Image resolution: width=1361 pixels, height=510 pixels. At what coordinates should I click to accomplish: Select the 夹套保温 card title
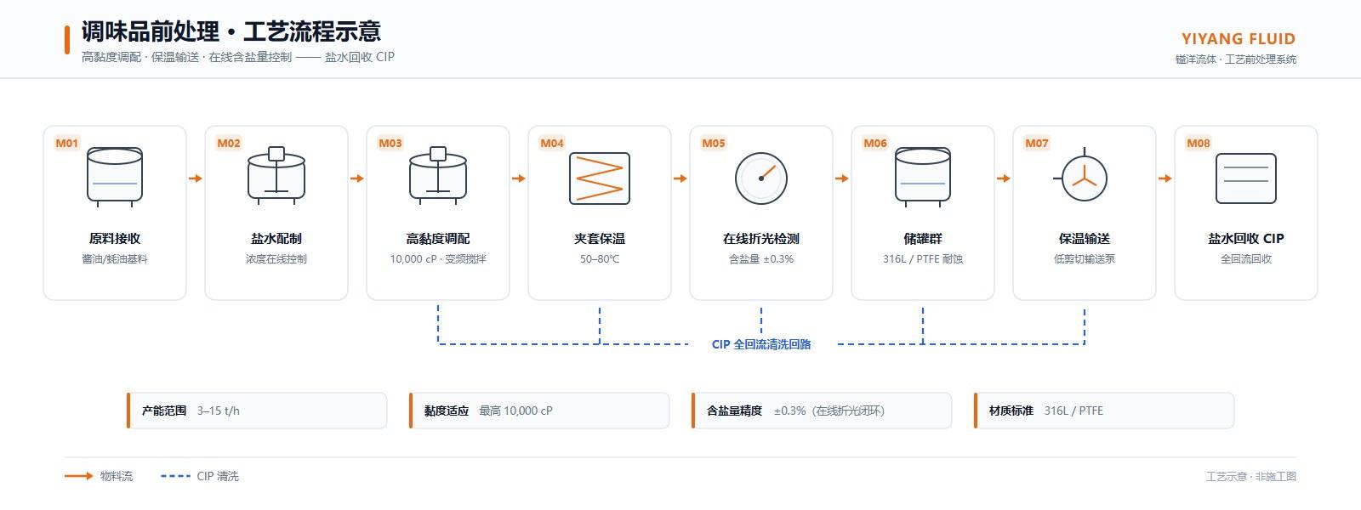[600, 239]
